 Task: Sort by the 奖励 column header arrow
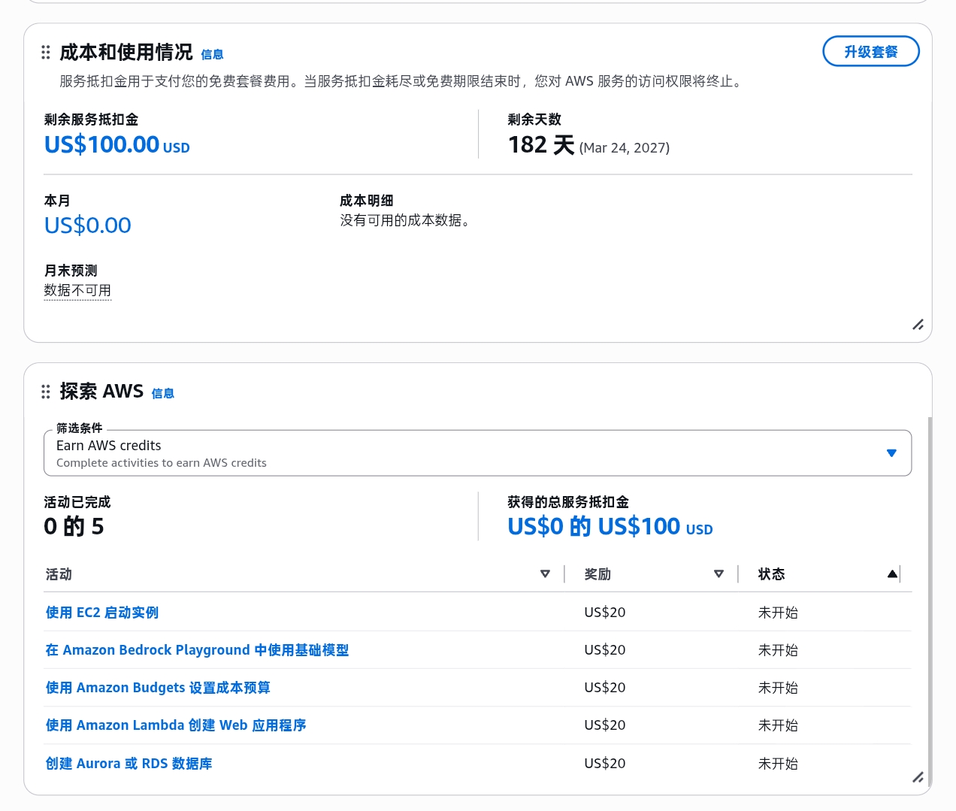pos(719,574)
